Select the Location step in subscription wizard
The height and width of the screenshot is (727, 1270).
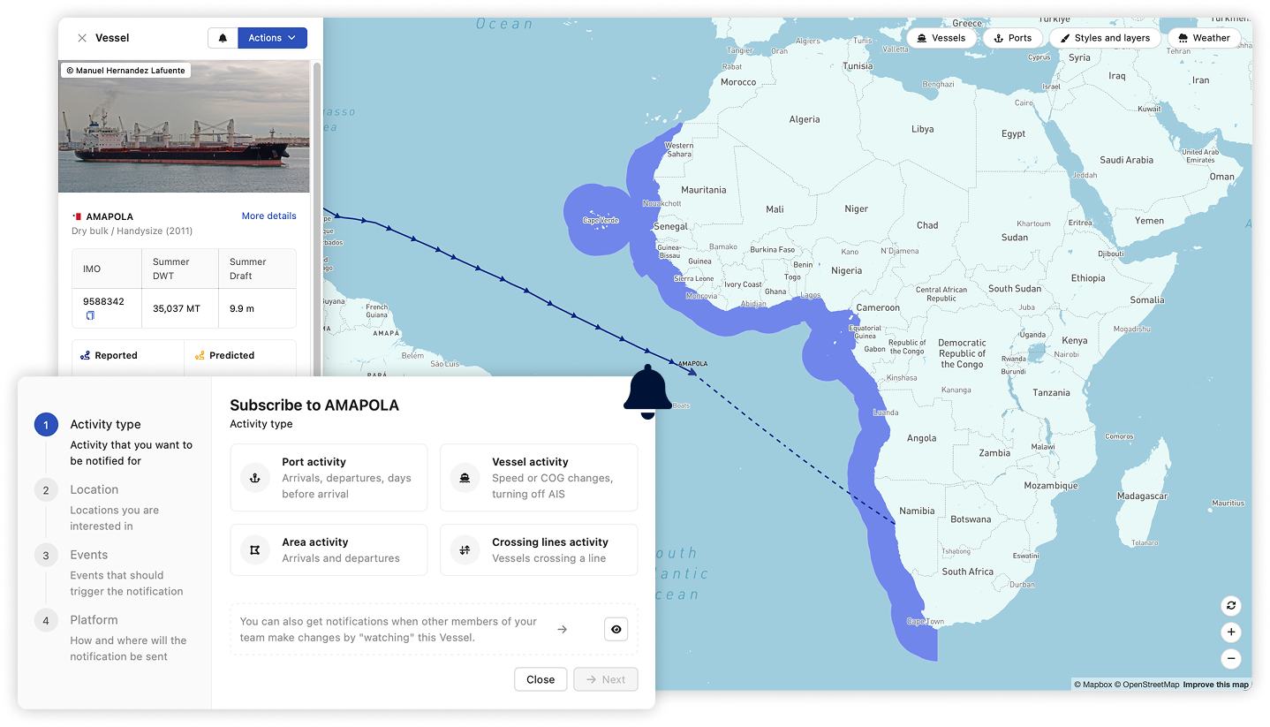tap(94, 488)
